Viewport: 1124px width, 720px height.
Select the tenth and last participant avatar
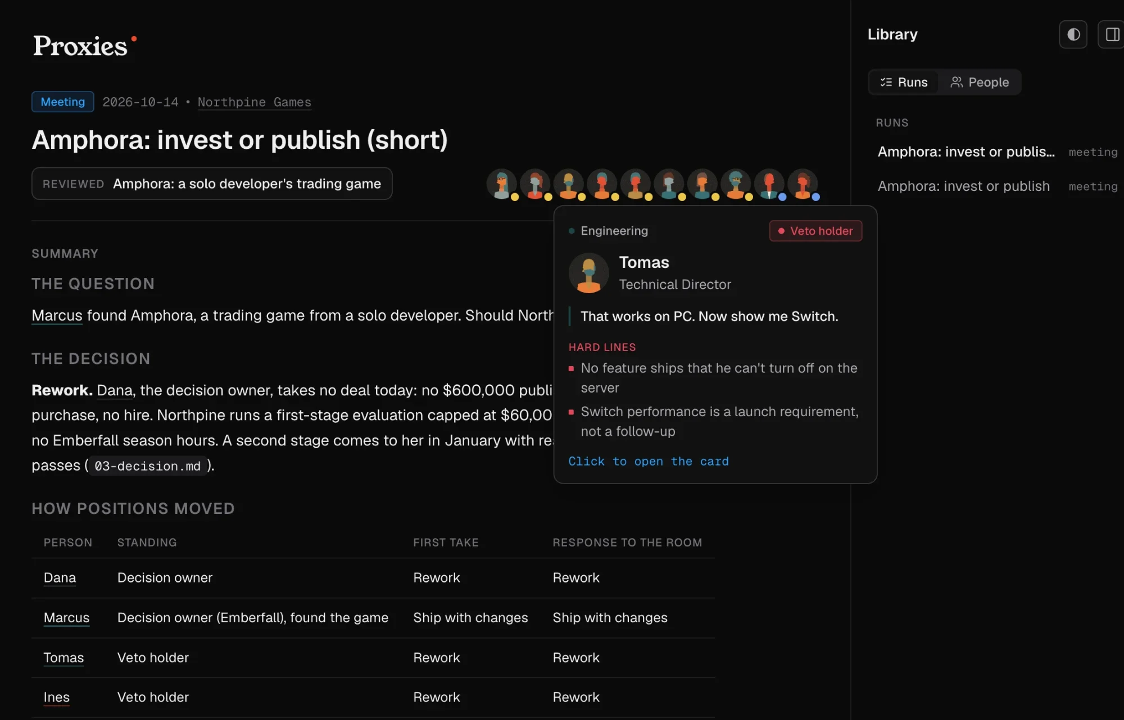[x=803, y=184]
